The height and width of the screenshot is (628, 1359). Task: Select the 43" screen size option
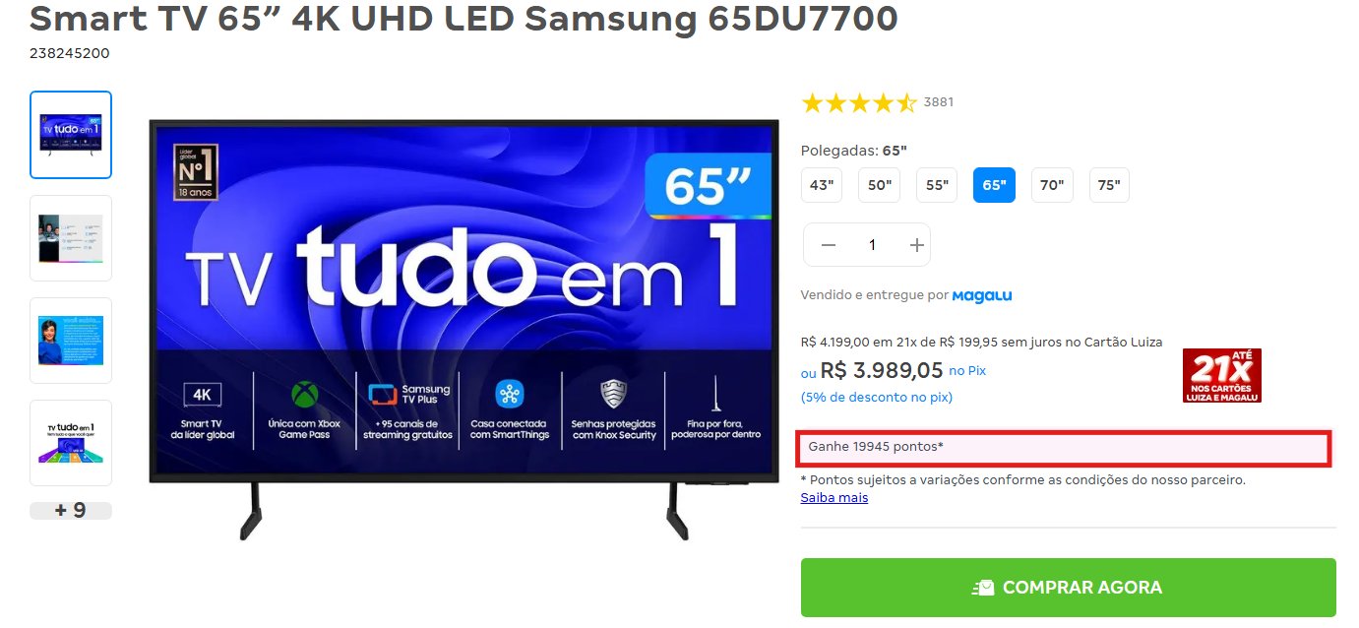(822, 185)
